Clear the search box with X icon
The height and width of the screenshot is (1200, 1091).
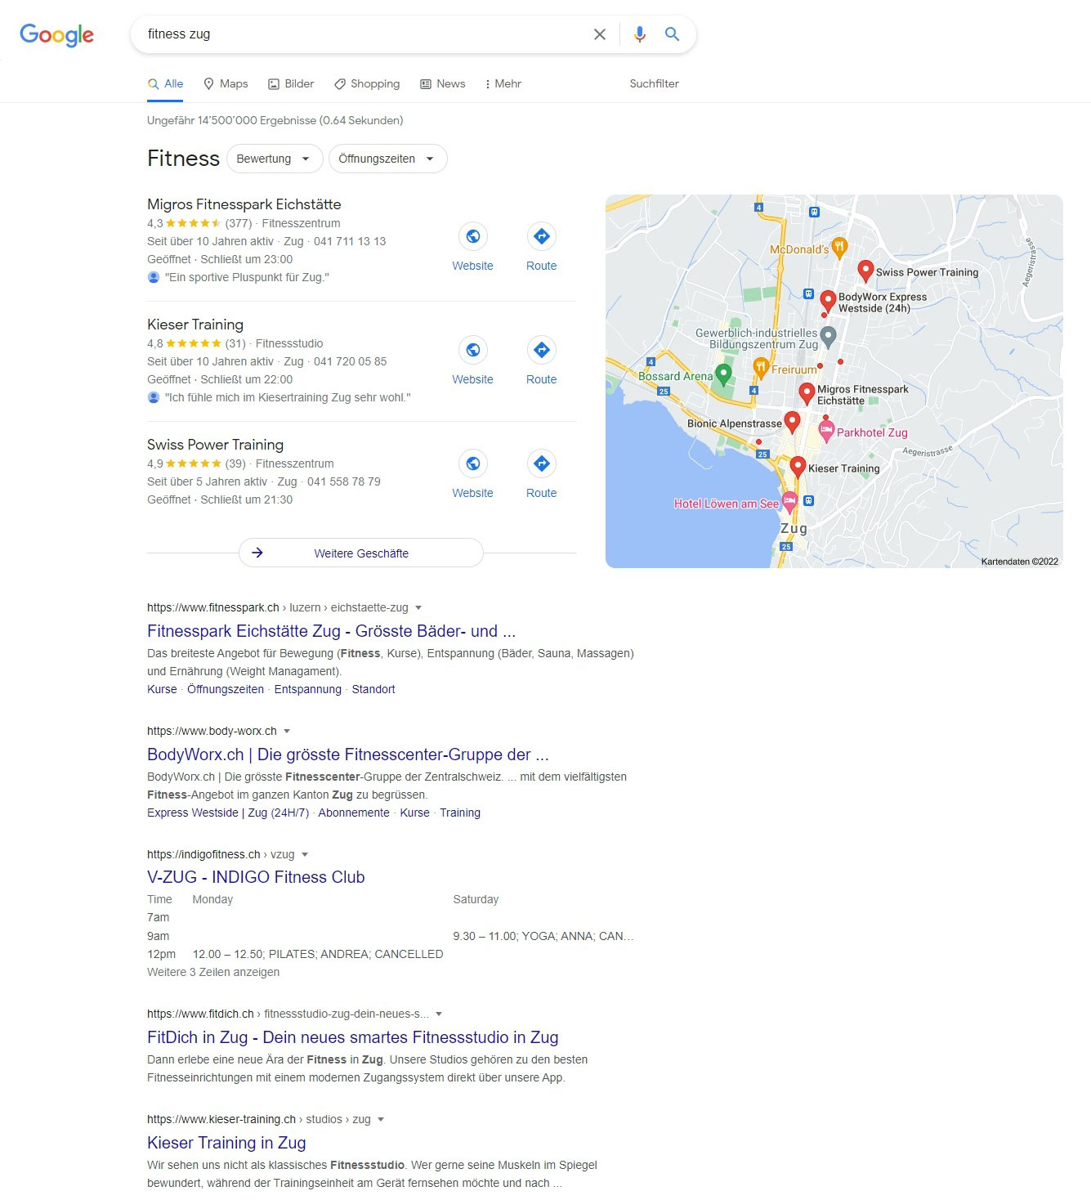600,34
